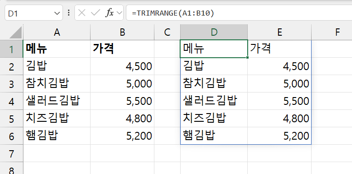Screen dimensions: 352x174
Task: Select cell E3 with 5,000
Action: [x=279, y=84]
